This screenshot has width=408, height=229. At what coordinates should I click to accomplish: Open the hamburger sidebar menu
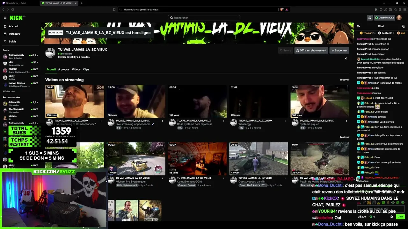tap(5, 18)
